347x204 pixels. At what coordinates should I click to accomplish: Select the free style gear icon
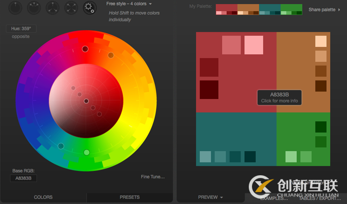[90, 7]
